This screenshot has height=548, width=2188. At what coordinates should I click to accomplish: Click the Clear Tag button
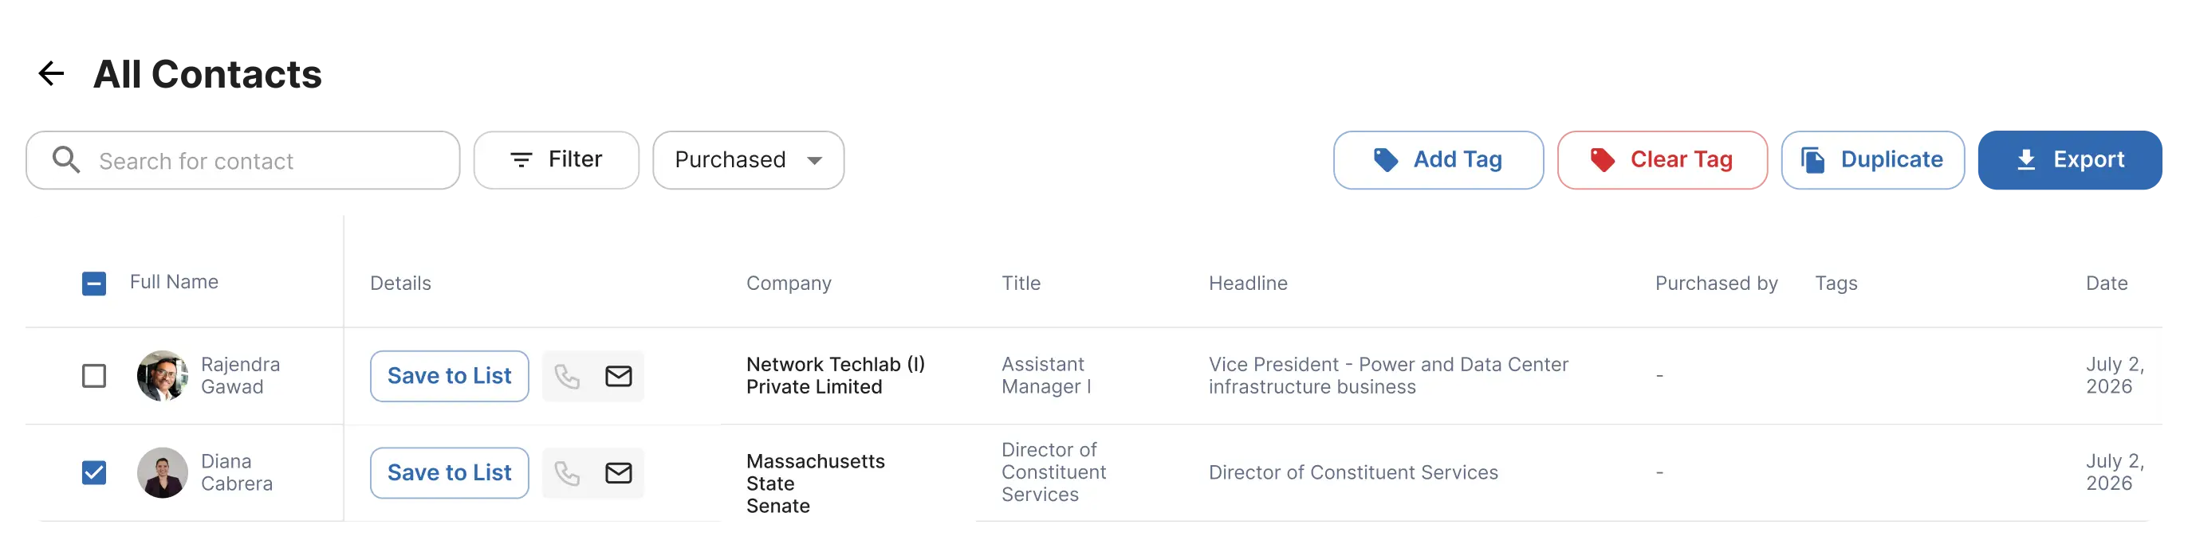tap(1663, 159)
